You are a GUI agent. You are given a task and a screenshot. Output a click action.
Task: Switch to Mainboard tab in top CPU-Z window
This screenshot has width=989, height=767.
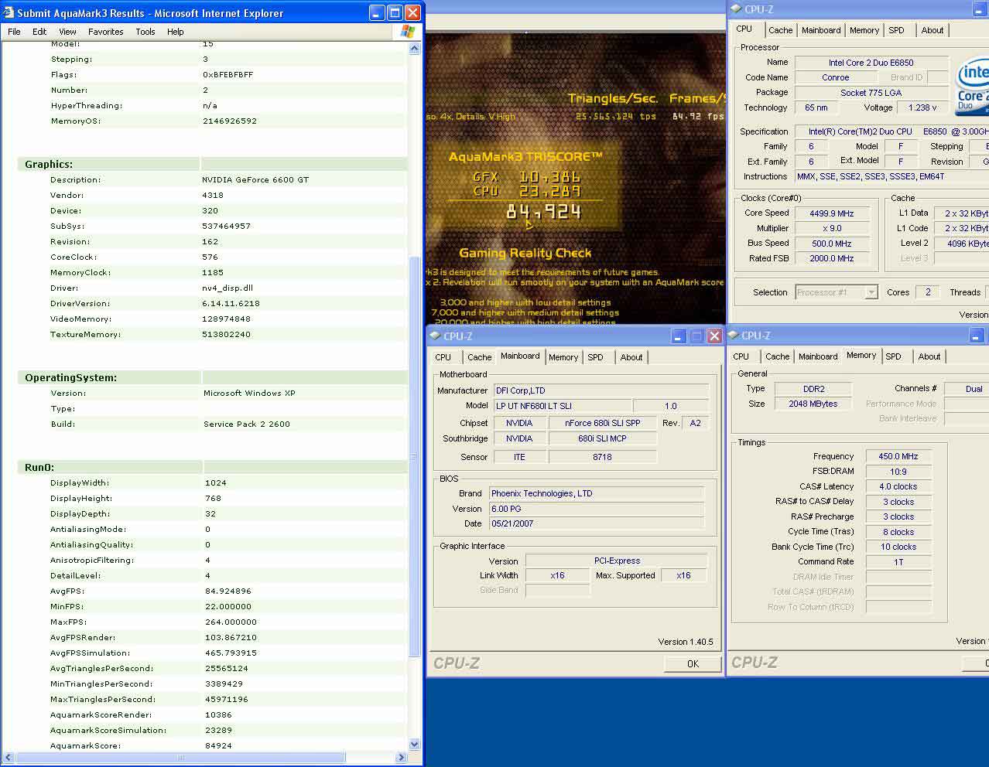click(x=821, y=30)
